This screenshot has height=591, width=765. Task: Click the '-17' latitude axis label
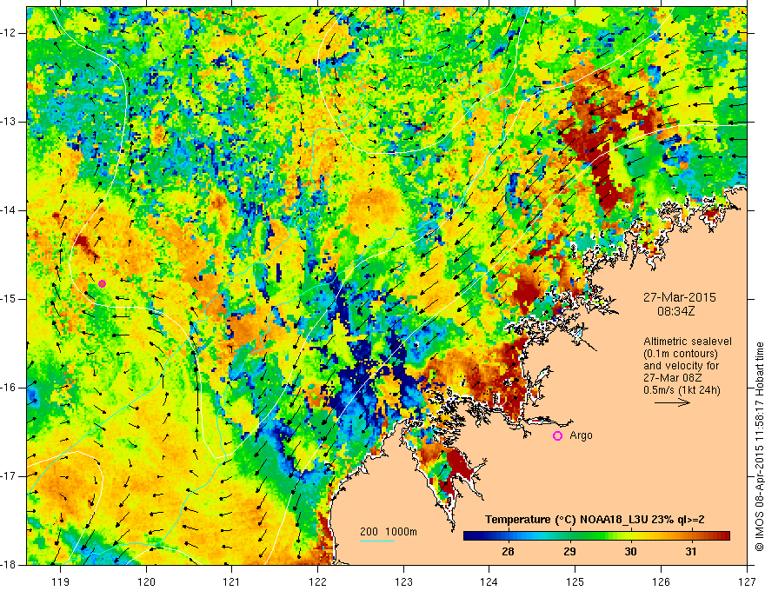click(x=10, y=476)
